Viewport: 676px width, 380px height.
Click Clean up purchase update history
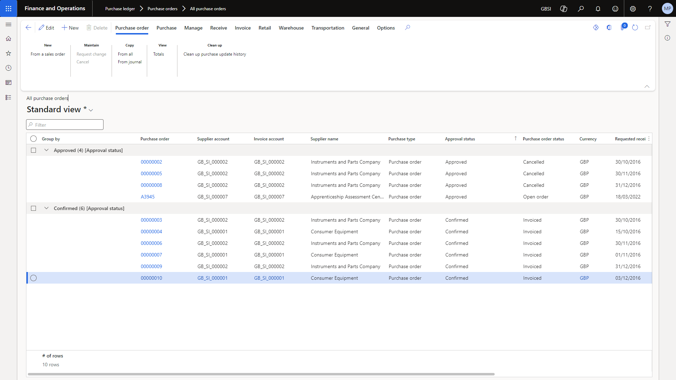214,54
